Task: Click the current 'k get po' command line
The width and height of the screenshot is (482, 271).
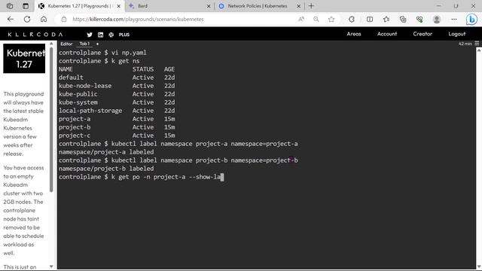Action: [141, 177]
